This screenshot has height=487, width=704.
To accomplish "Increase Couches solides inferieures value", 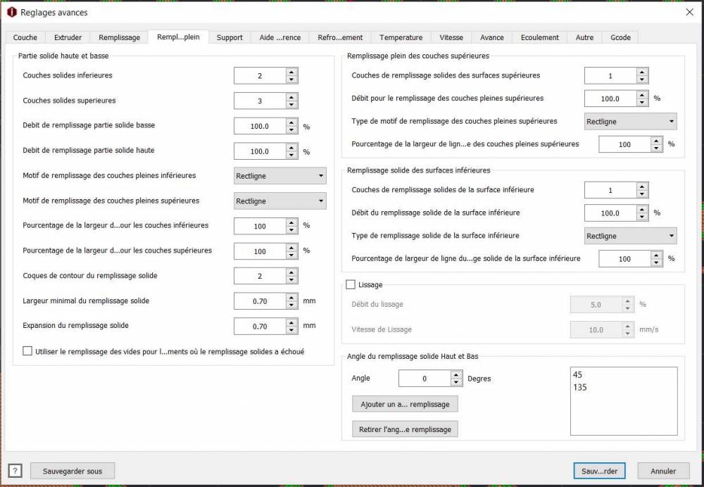I will point(291,71).
